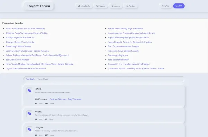Open the Patika forum title
This screenshot has height=137, width=208.
pyautogui.click(x=38, y=89)
